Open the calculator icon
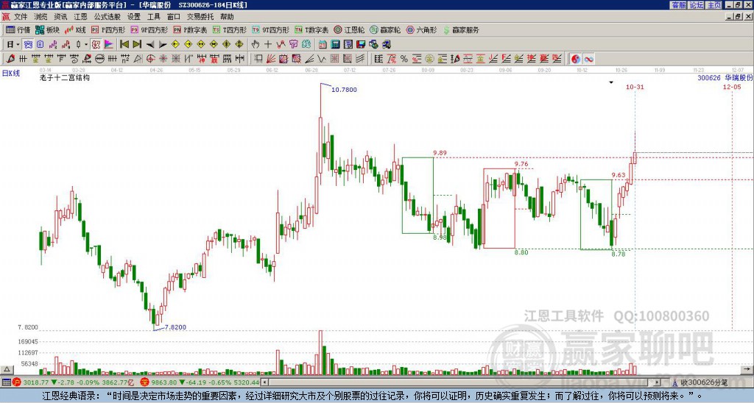Viewport: 754px width, 403px height. 335,45
